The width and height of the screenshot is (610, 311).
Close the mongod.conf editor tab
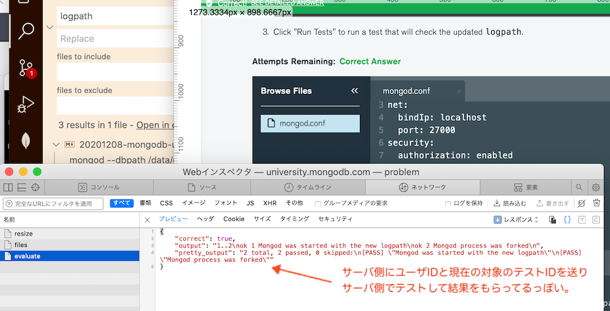459,91
